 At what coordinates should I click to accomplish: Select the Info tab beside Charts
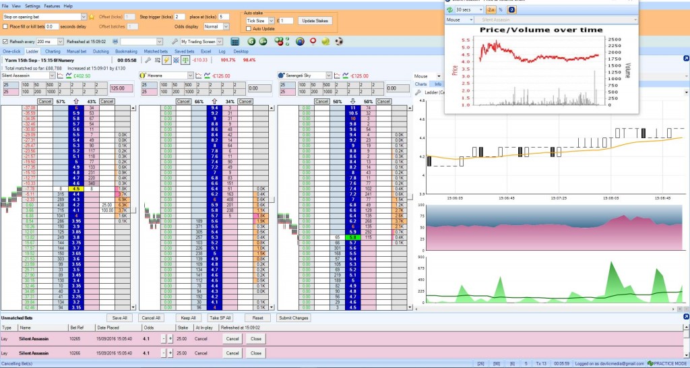coord(437,84)
